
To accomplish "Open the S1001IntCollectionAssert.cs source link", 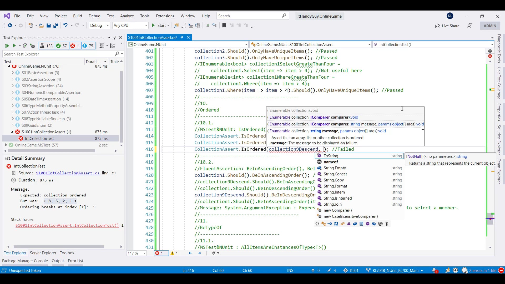I will [x=68, y=173].
